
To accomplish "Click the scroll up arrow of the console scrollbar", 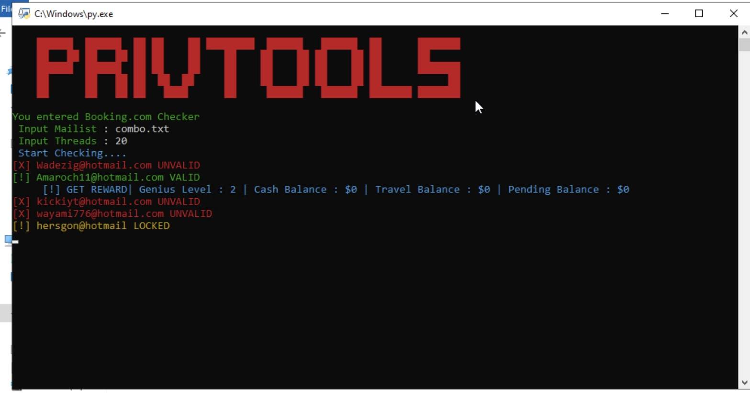I will click(744, 33).
